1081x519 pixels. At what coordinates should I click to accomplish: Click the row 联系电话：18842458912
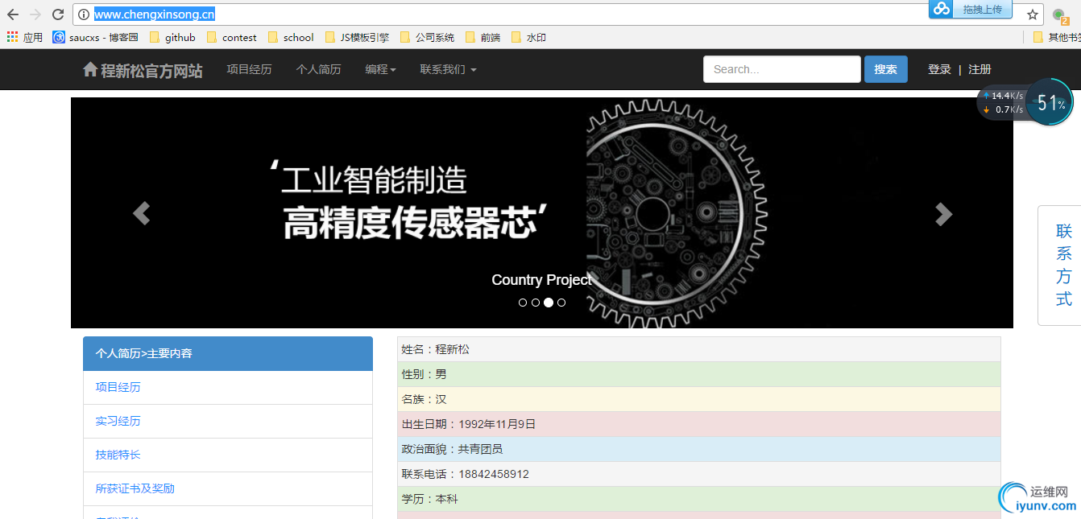[x=699, y=474]
